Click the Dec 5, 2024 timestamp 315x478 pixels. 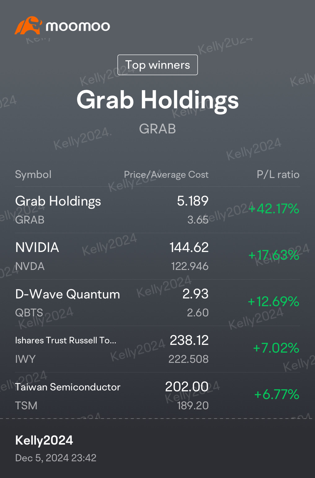coord(56,458)
